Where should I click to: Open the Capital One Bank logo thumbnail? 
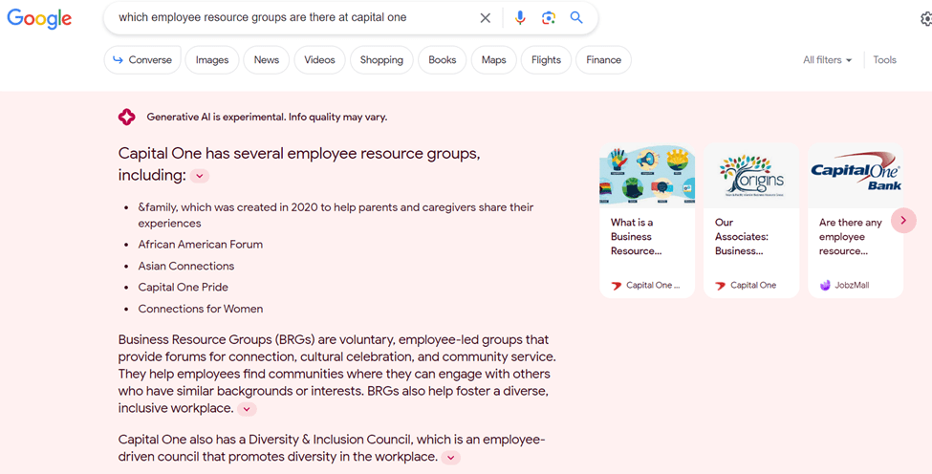tap(856, 176)
